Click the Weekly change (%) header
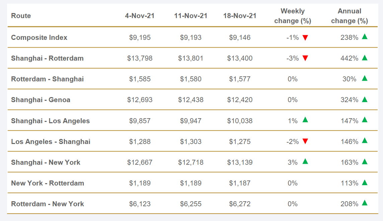383x221 pixels. point(293,16)
